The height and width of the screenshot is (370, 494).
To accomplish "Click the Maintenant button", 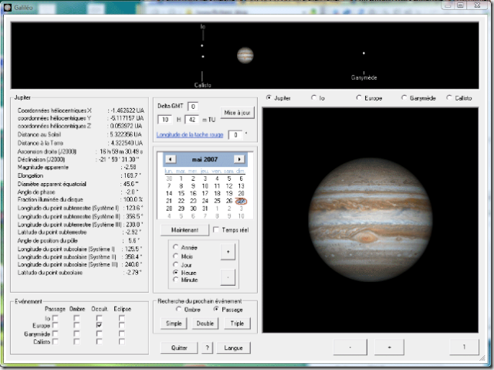I will tap(184, 230).
